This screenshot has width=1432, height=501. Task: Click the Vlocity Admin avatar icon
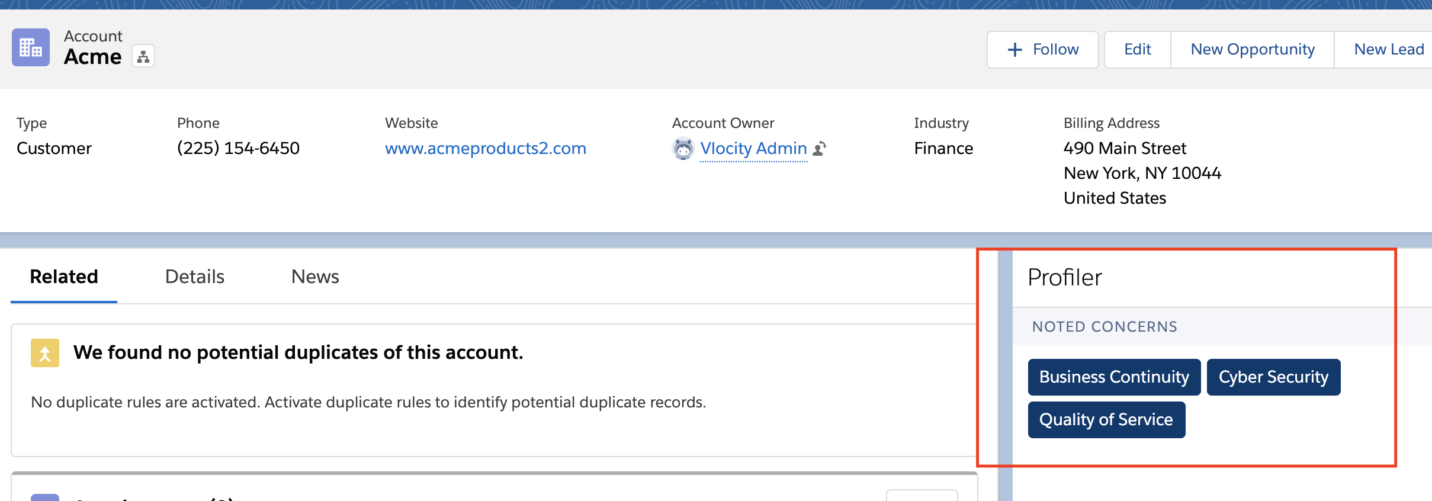[x=683, y=148]
